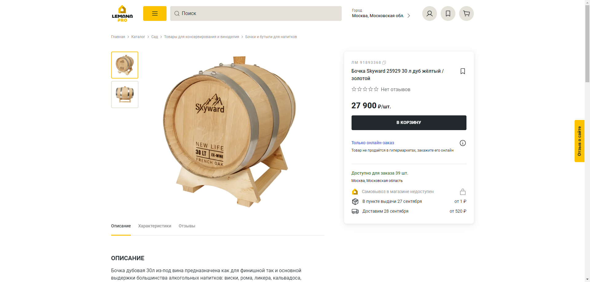
Task: Open saved favorites bookmark in header
Action: click(x=448, y=14)
